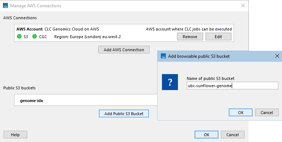Click the question mark icon in bucket dialog
The height and width of the screenshot is (142, 282).
(170, 82)
